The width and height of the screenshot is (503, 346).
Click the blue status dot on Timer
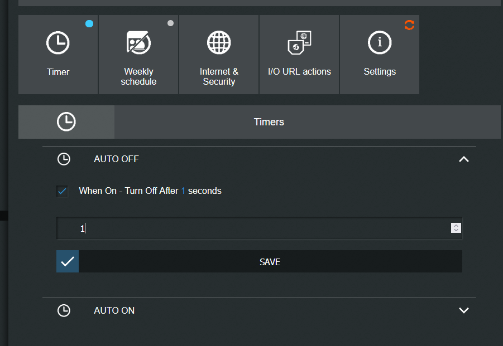pyautogui.click(x=89, y=24)
